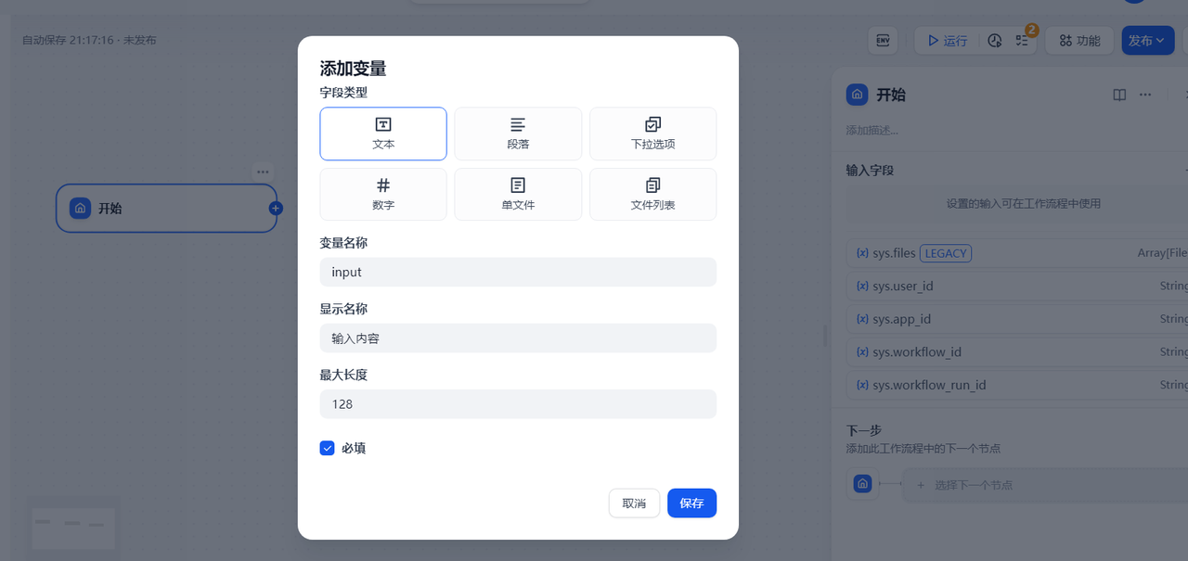Click the 保存 save button
The image size is (1188, 561).
pyautogui.click(x=691, y=503)
